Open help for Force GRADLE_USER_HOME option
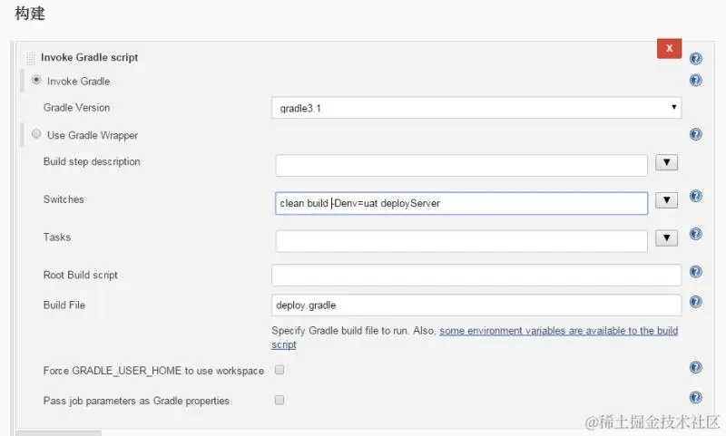This screenshot has height=436, width=726. pyautogui.click(x=696, y=367)
